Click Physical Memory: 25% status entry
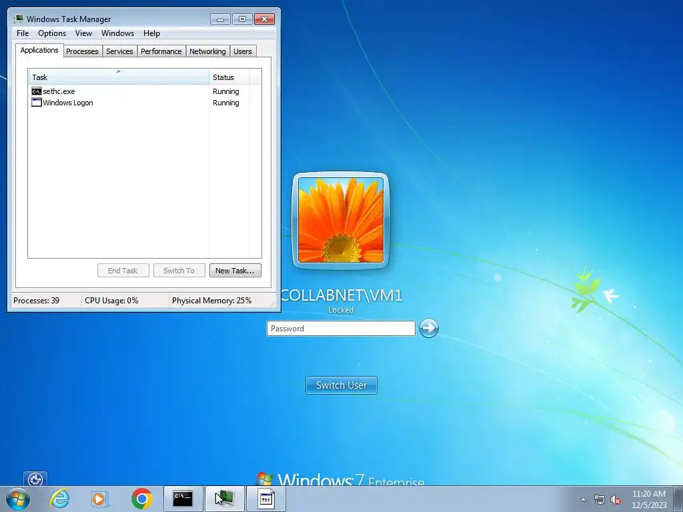This screenshot has height=512, width=683. [x=211, y=301]
